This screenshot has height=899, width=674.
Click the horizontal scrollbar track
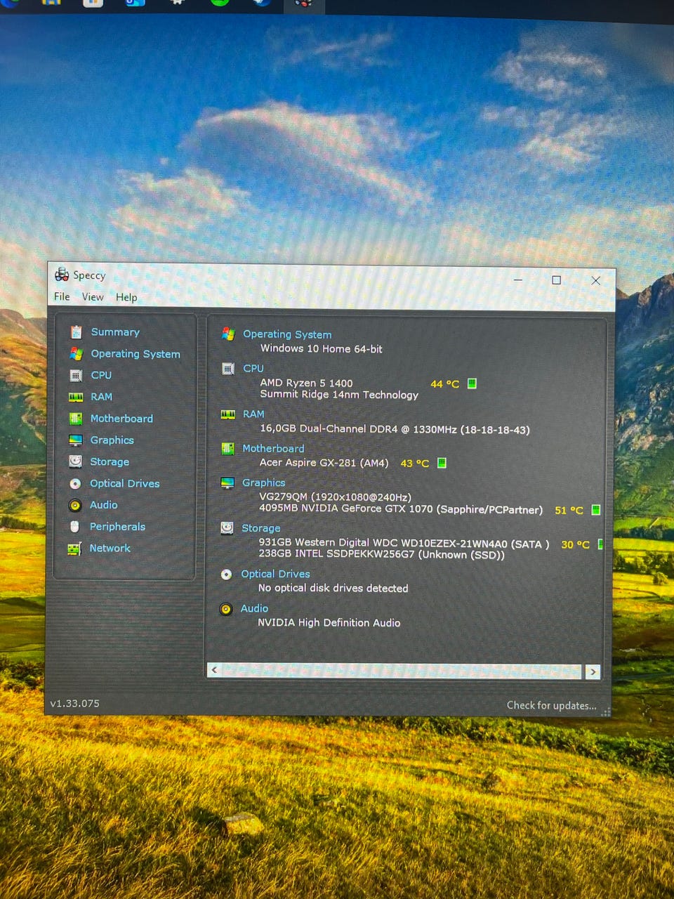click(402, 671)
